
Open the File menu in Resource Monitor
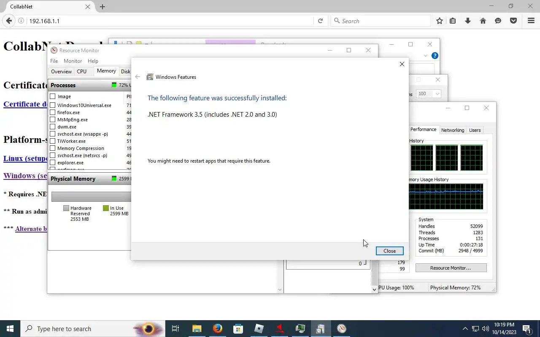pos(54,61)
